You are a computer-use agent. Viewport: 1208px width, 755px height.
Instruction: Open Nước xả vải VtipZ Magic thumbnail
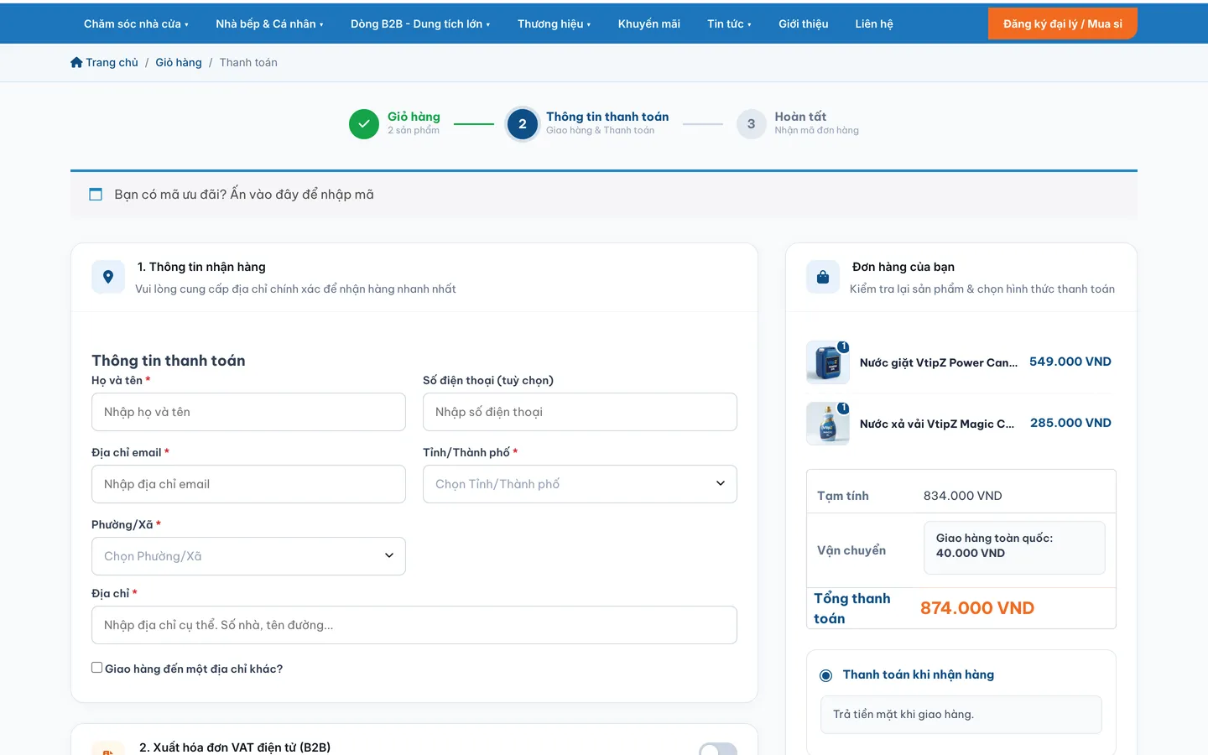pyautogui.click(x=828, y=424)
